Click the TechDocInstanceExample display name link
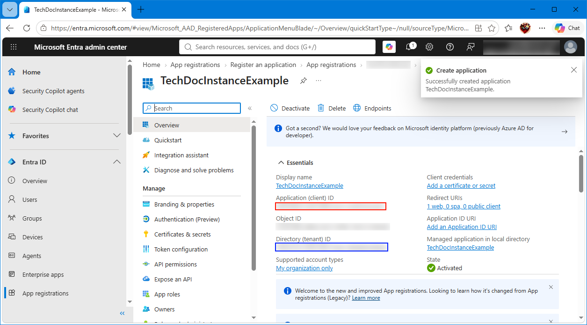The height and width of the screenshot is (325, 587). (310, 185)
